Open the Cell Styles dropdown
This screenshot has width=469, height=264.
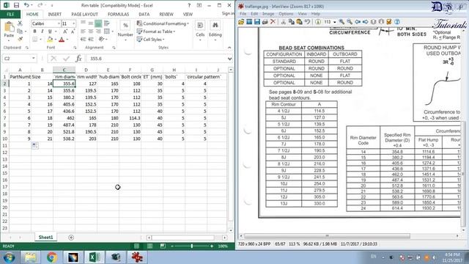(x=151, y=39)
